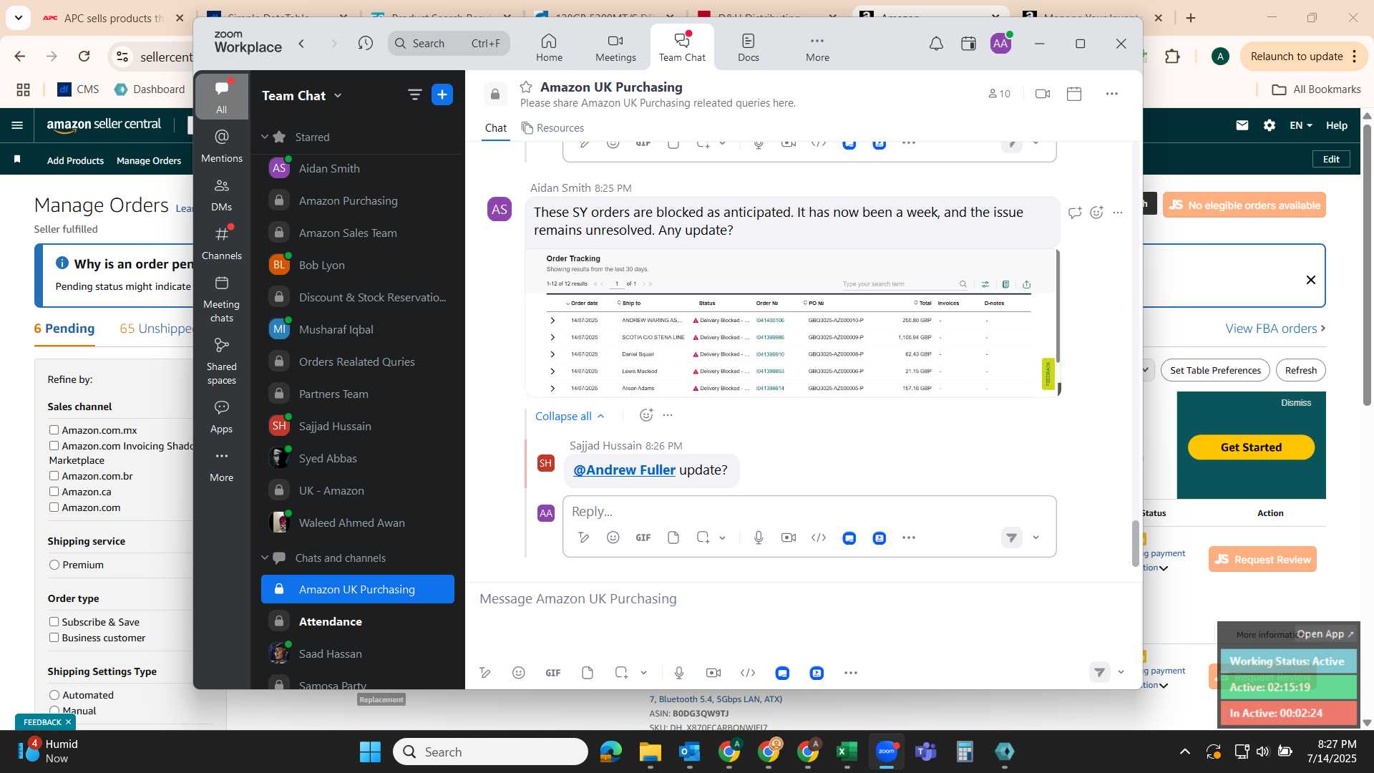This screenshot has height=773, width=1374.
Task: Collapse Chats and channels section
Action: coord(265,558)
